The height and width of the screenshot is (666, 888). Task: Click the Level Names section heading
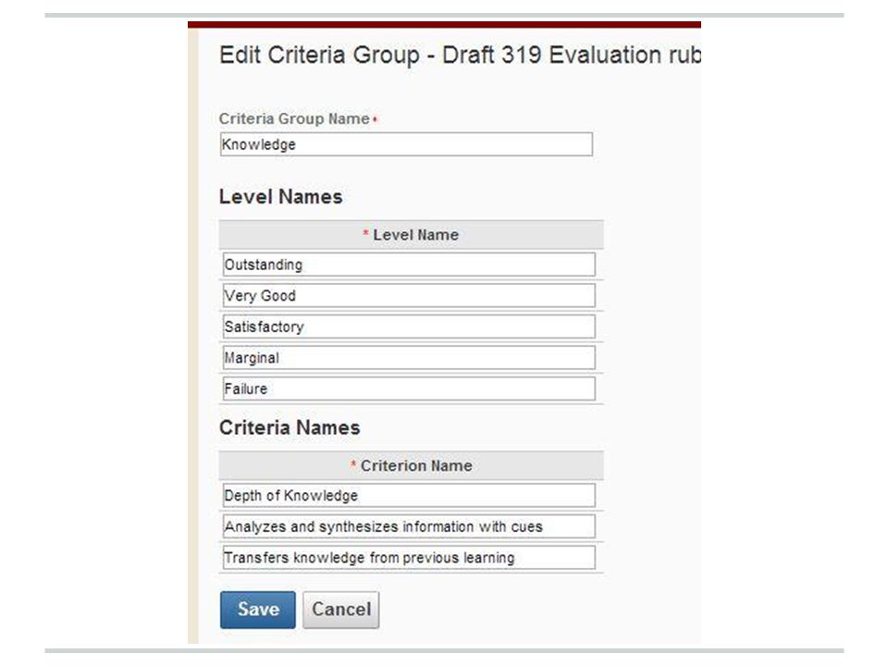(x=281, y=196)
